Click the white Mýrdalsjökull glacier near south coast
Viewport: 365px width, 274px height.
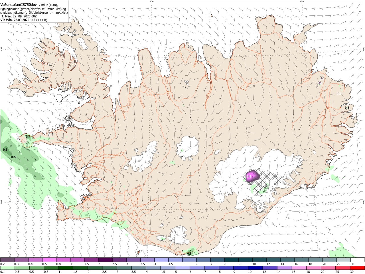tap(178, 235)
